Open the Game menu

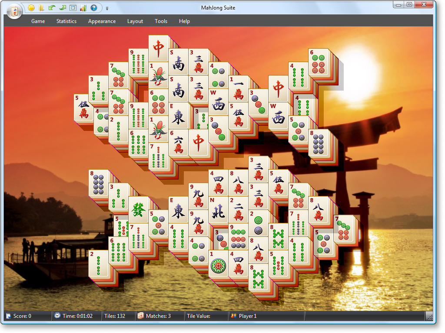[38, 21]
